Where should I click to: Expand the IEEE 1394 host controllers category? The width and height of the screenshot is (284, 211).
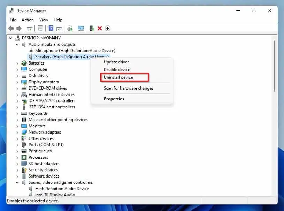(x=17, y=107)
